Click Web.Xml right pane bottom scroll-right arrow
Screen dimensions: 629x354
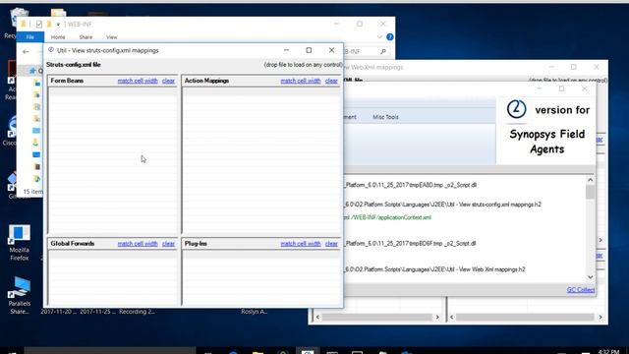600,317
